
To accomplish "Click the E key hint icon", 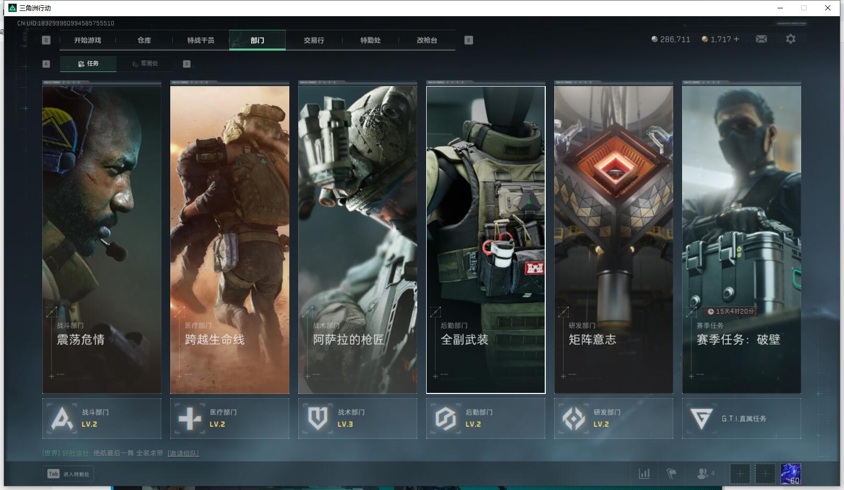I will (468, 40).
